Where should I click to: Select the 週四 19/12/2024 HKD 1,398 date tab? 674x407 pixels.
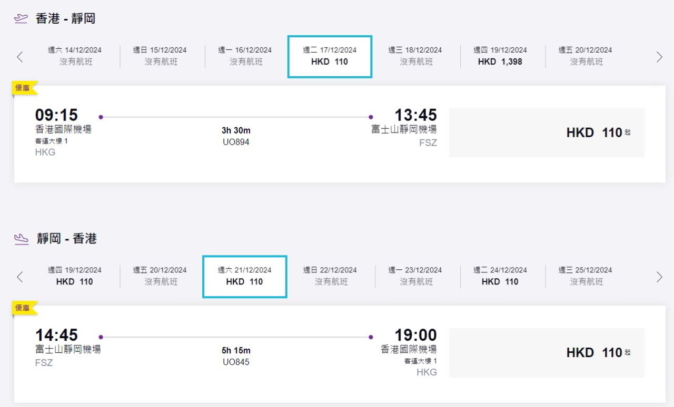[x=501, y=56]
